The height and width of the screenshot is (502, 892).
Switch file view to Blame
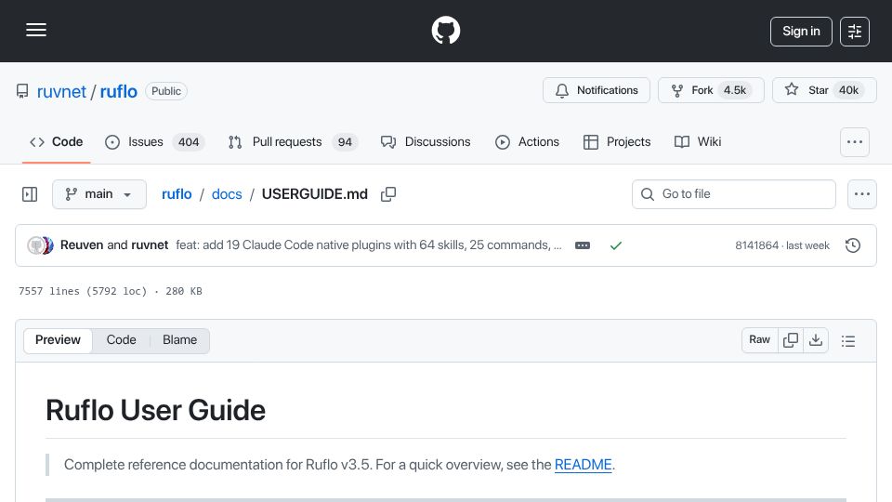click(x=179, y=340)
